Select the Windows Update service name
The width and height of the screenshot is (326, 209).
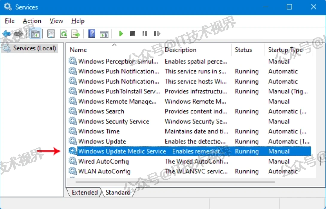(102, 141)
